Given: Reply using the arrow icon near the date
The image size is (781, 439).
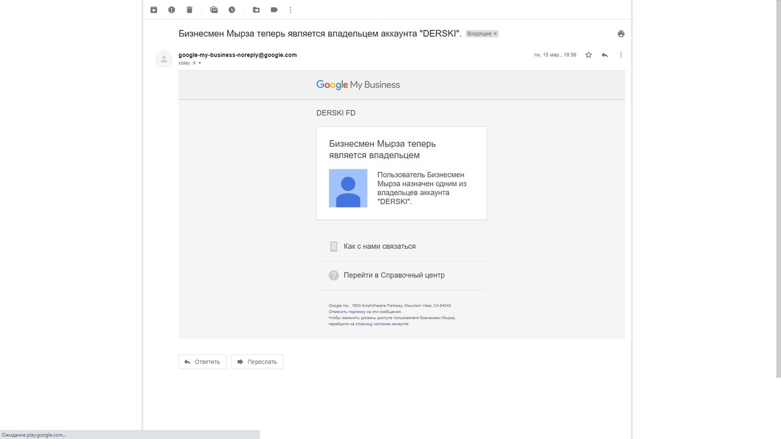Looking at the screenshot, I should tap(605, 55).
